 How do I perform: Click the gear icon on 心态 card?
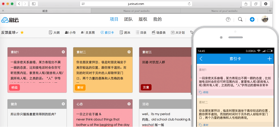[x=129, y=104]
